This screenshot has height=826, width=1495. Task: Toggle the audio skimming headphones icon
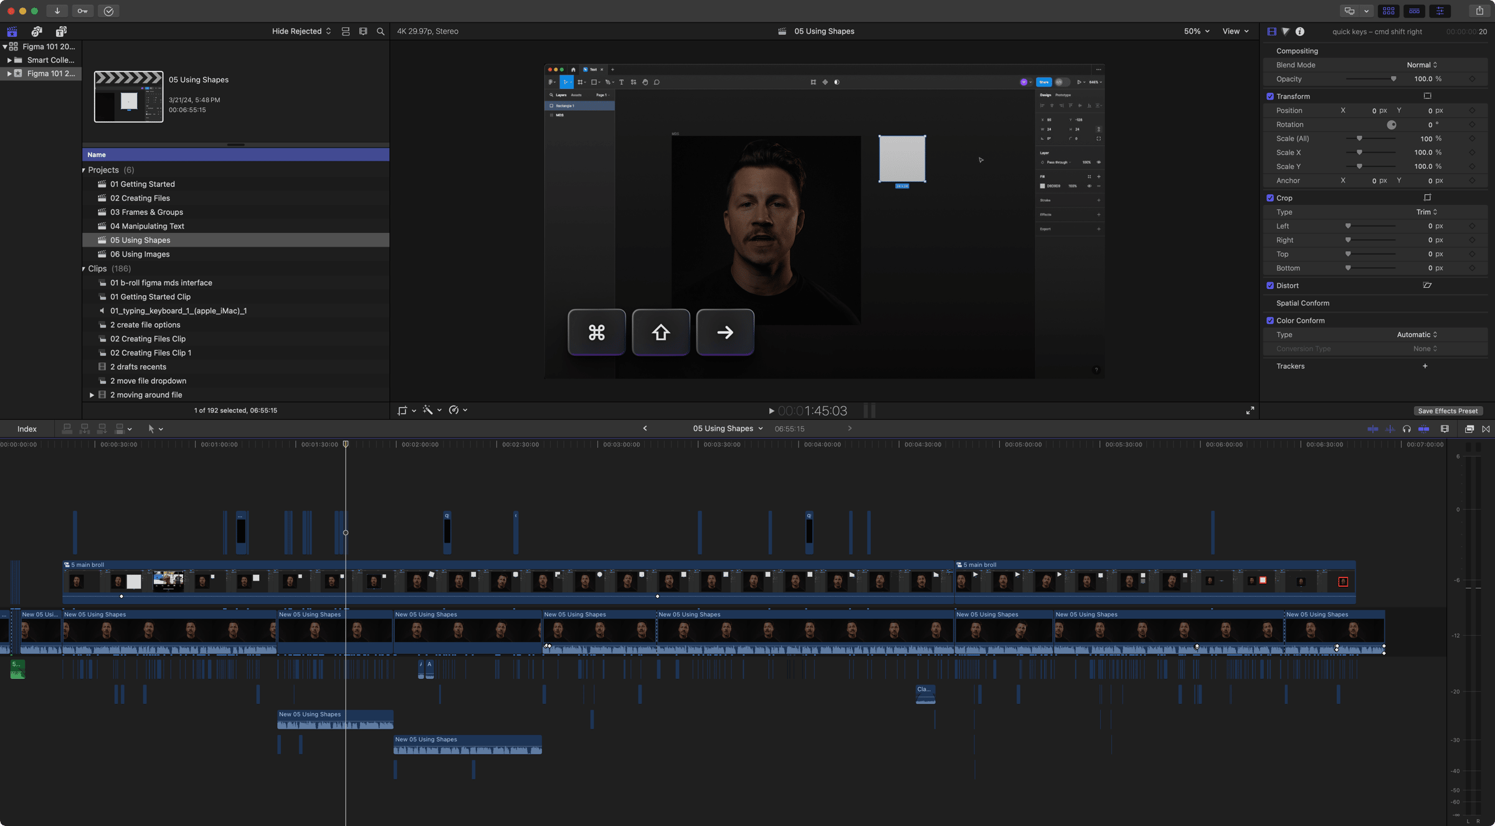(x=1407, y=429)
